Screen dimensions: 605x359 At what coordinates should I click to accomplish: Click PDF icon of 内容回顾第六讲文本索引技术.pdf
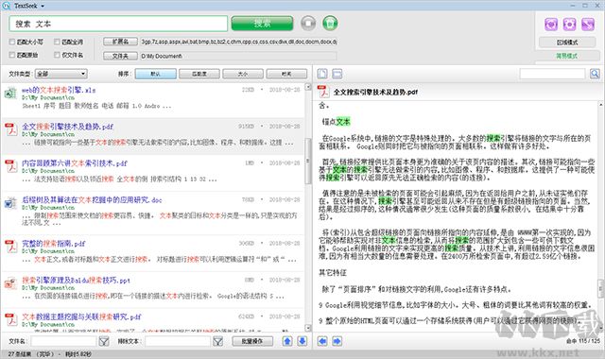tap(10, 166)
